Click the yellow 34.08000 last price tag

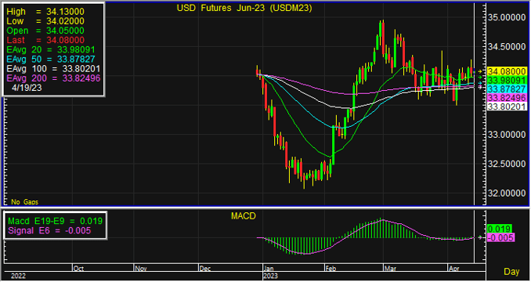[x=507, y=71]
